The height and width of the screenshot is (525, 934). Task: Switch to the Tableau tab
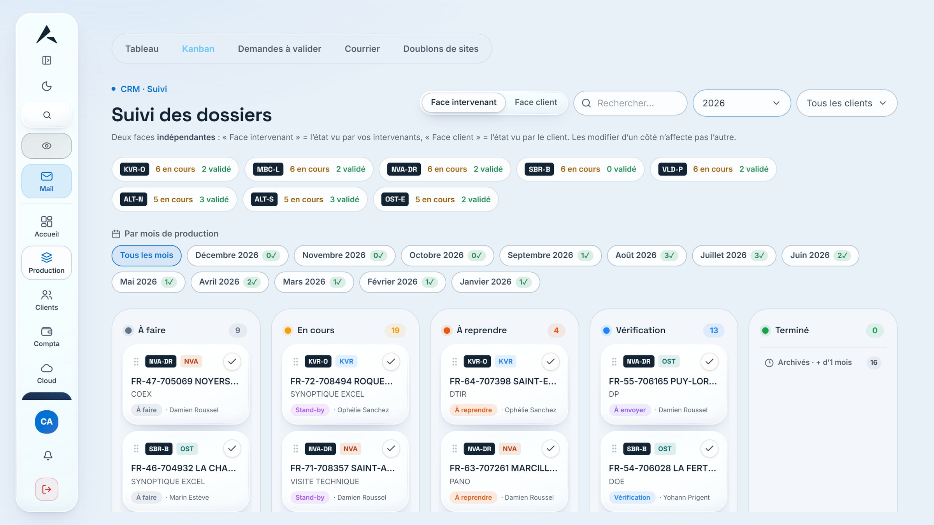(142, 49)
